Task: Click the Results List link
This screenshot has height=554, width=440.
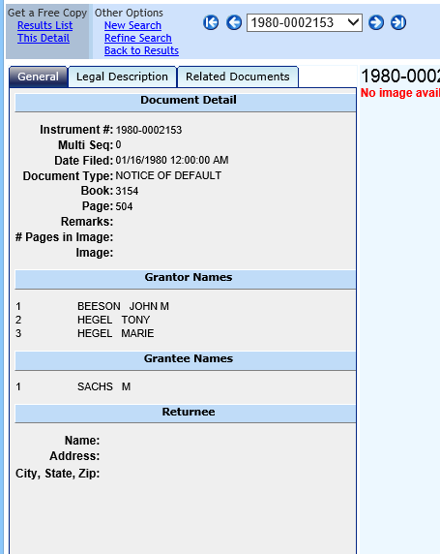Action: tap(45, 25)
